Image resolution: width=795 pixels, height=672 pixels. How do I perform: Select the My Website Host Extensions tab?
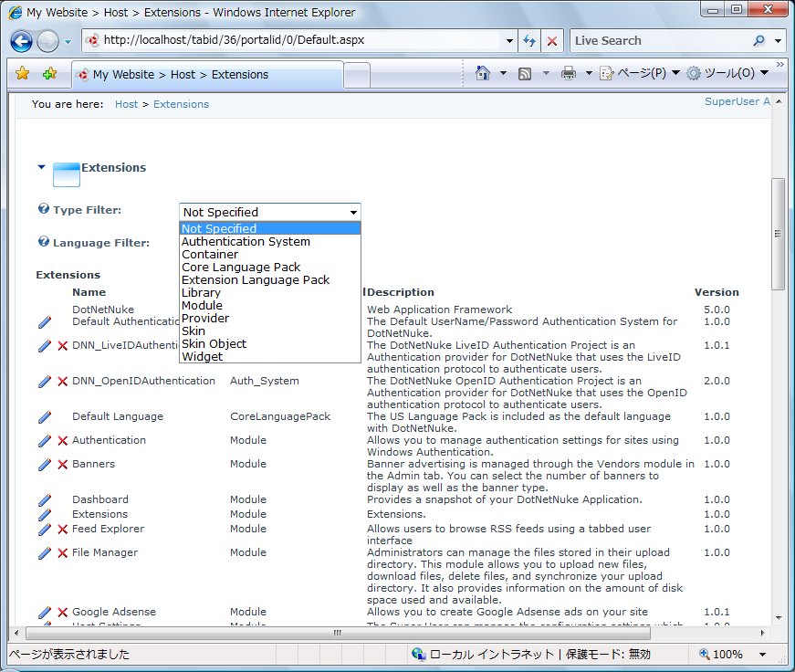tap(208, 75)
